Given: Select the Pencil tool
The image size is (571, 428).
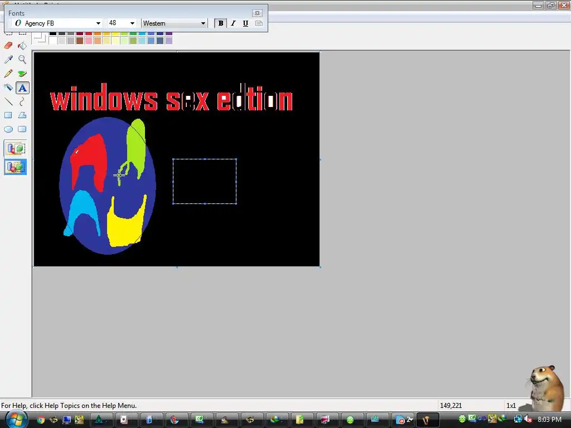Looking at the screenshot, I should tap(8, 74).
